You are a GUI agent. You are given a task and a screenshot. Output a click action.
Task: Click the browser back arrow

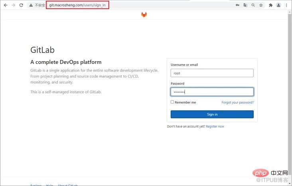[6, 5]
